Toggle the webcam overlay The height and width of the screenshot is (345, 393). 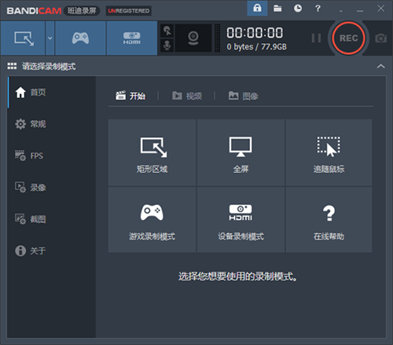[x=193, y=39]
